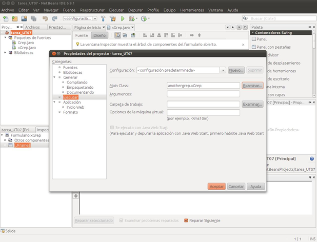Toggle horizontal resizability icon
317x242 pixels.
click(x=192, y=35)
